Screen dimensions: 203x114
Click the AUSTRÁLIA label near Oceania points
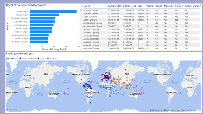tap(135, 94)
